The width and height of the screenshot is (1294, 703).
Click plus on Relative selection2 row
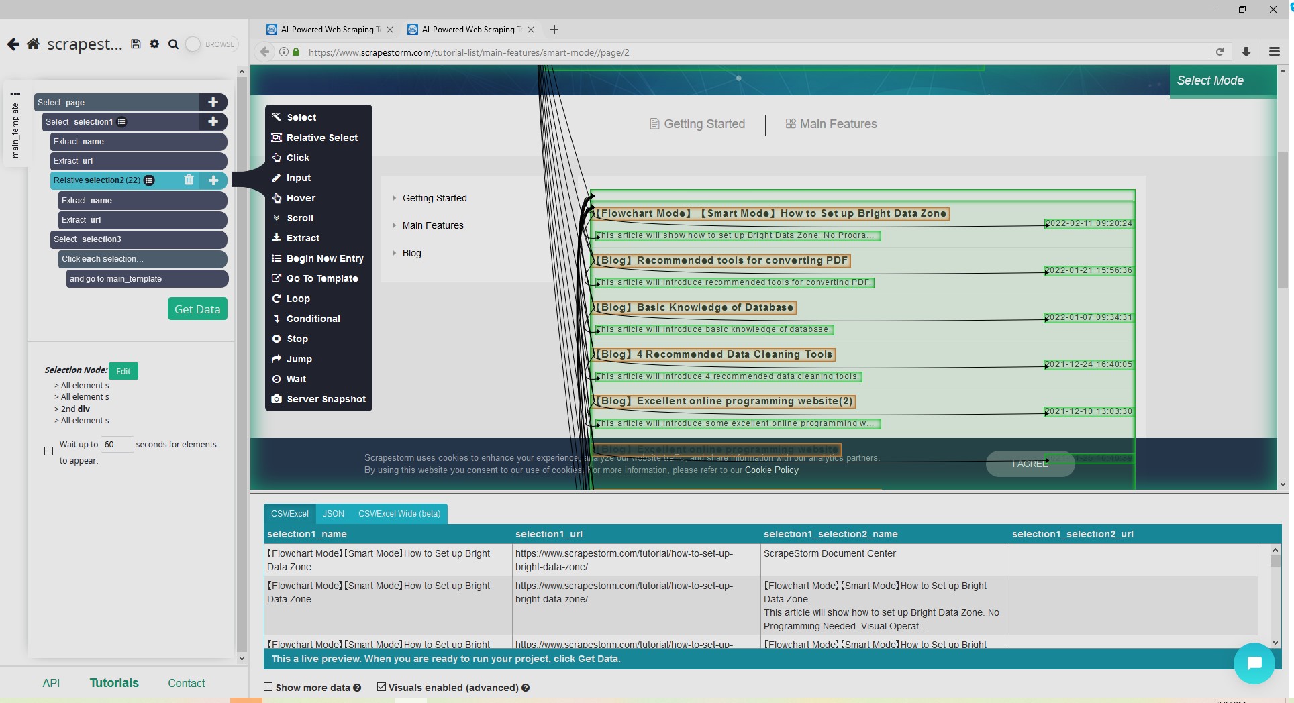(213, 180)
